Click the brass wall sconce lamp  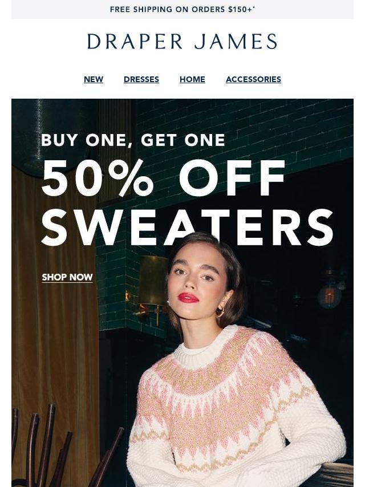point(152,283)
